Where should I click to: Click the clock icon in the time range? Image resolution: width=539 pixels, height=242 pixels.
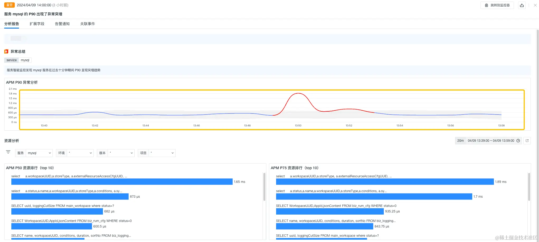pos(518,141)
